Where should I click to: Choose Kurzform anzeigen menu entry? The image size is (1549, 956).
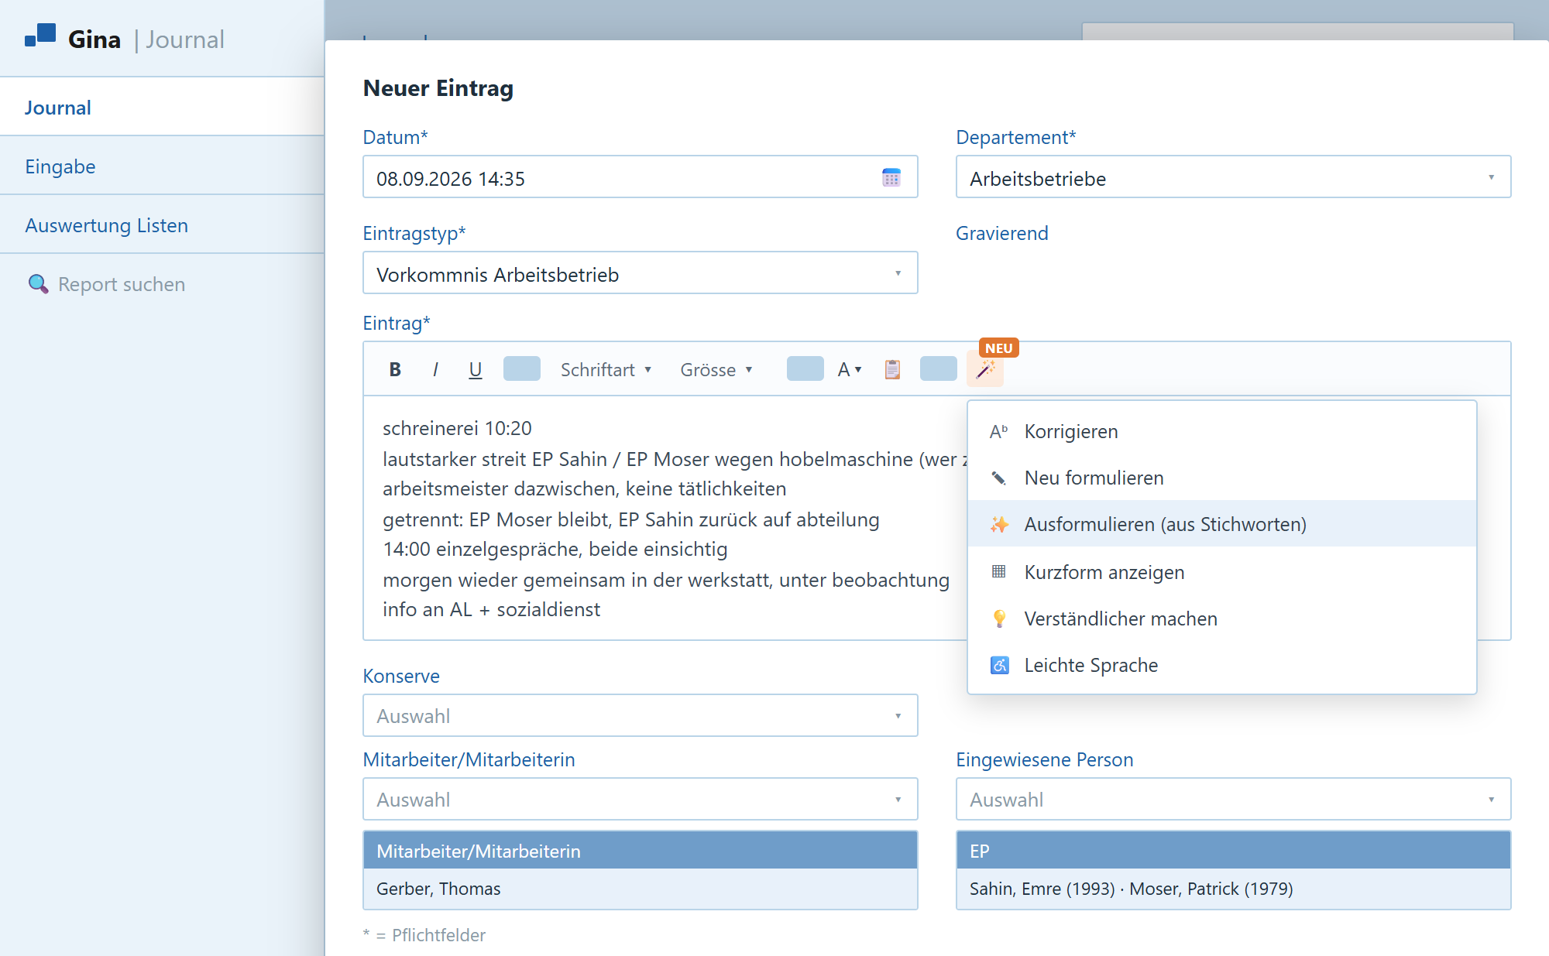point(1222,572)
